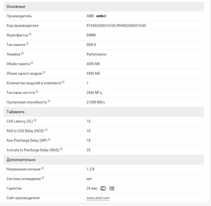Open the info hint for Тактовая частота
The height and width of the screenshot is (206, 211).
[37, 92]
